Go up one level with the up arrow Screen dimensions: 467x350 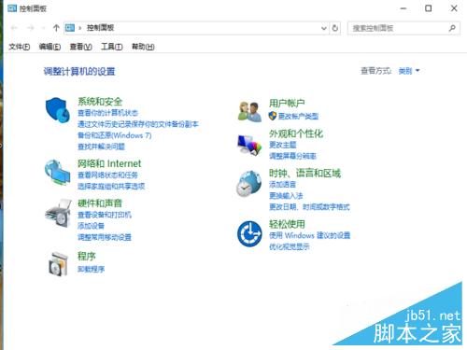coord(56,28)
